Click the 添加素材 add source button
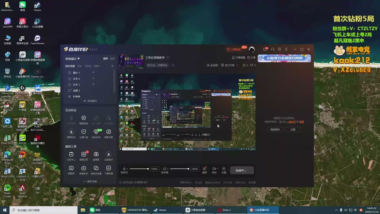 pos(90,101)
